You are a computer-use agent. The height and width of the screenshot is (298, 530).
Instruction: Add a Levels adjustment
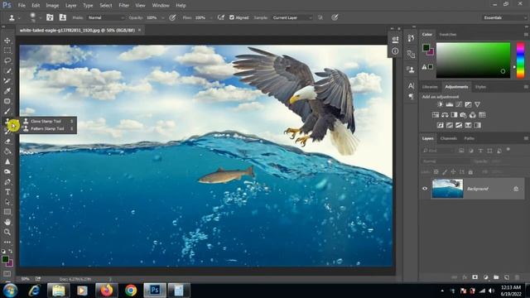click(449, 104)
